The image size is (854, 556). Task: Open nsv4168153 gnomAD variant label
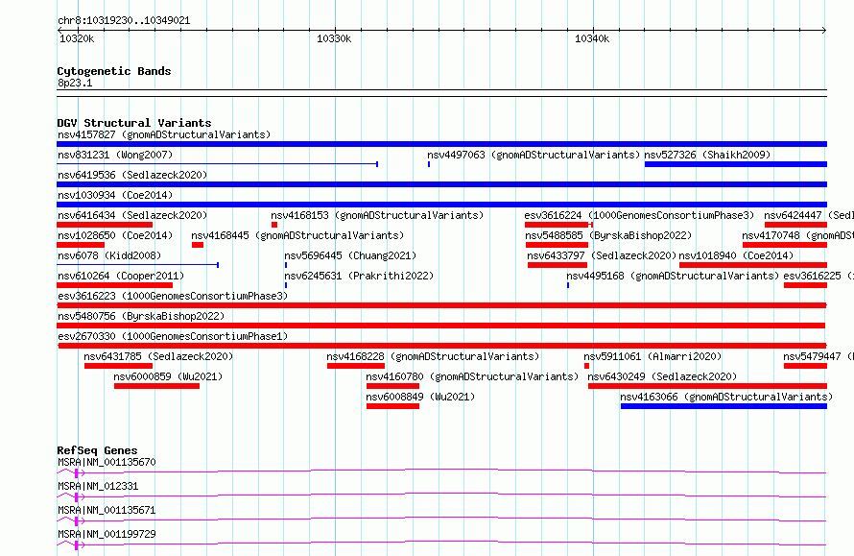pyautogui.click(x=377, y=215)
